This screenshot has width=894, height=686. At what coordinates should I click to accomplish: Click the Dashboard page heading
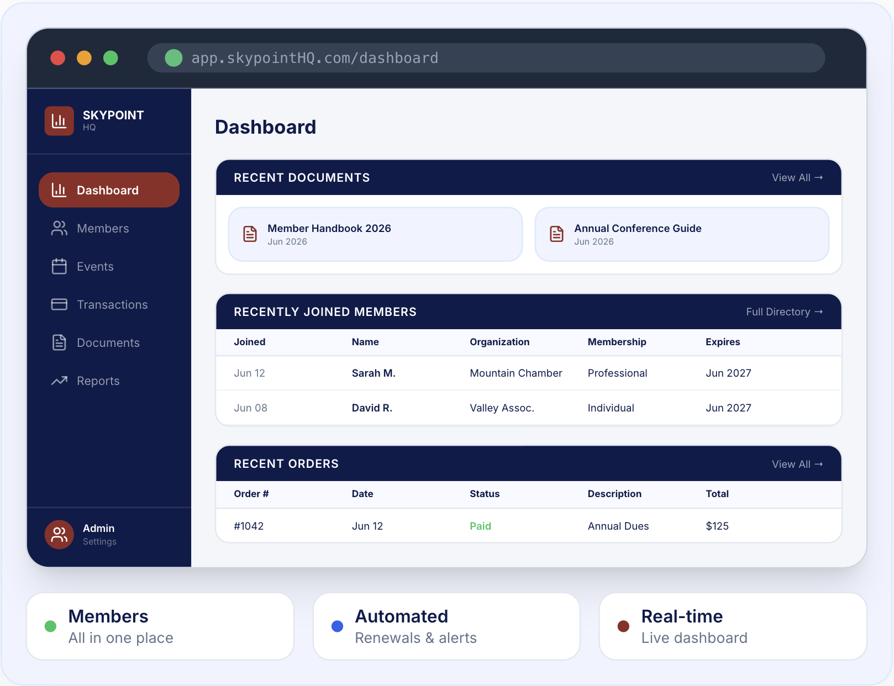(x=266, y=127)
